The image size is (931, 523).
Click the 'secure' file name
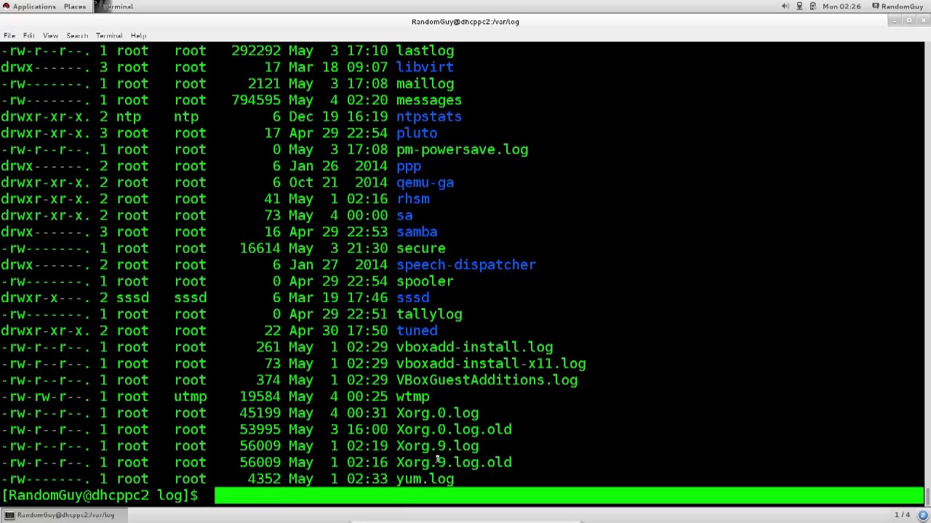coord(420,248)
